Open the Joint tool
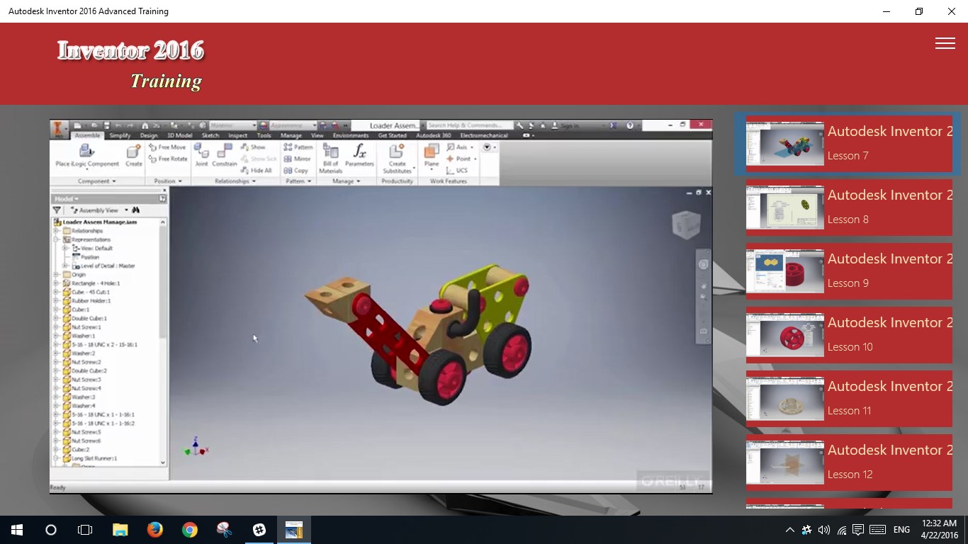Screen dimensions: 968x544 200,153
